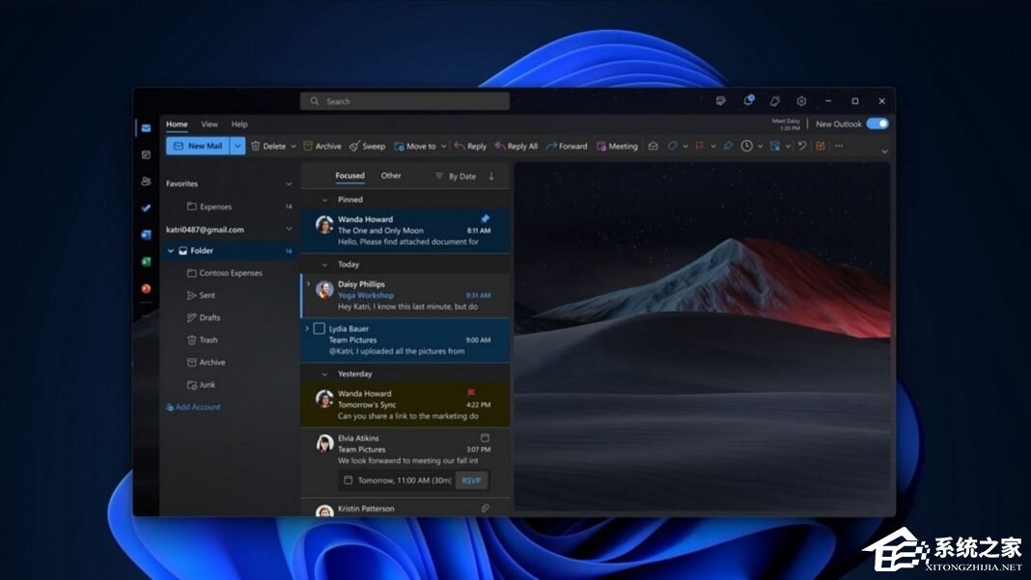Collapse the Favorites section

289,184
